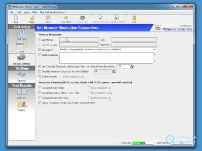The width and height of the screenshot is (202, 151).
Task: Create a new test with New icon
Action: pyautogui.click(x=16, y=19)
